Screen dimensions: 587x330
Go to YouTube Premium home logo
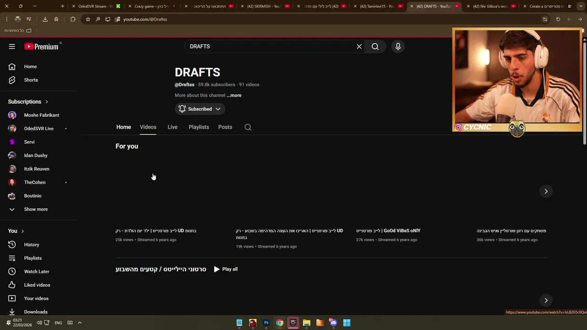click(41, 46)
